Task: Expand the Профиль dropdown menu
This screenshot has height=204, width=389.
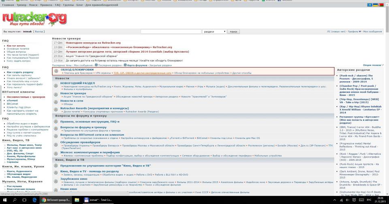Action: pos(354,32)
